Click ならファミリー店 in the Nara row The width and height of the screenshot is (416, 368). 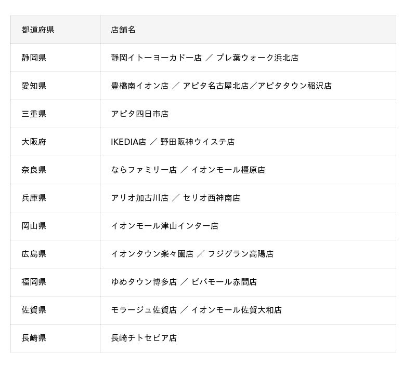(144, 170)
